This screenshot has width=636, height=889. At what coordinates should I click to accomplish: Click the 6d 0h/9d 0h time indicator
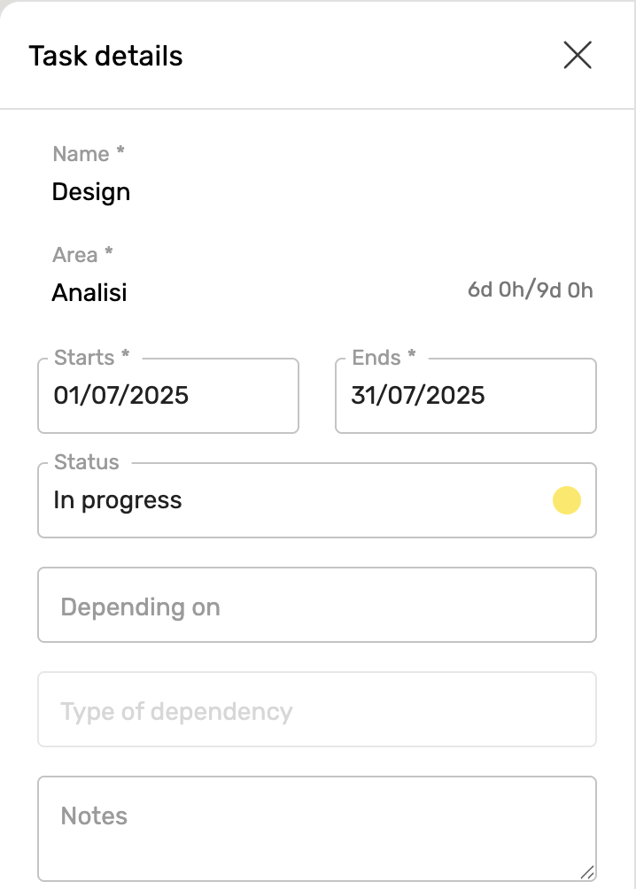coord(530,290)
